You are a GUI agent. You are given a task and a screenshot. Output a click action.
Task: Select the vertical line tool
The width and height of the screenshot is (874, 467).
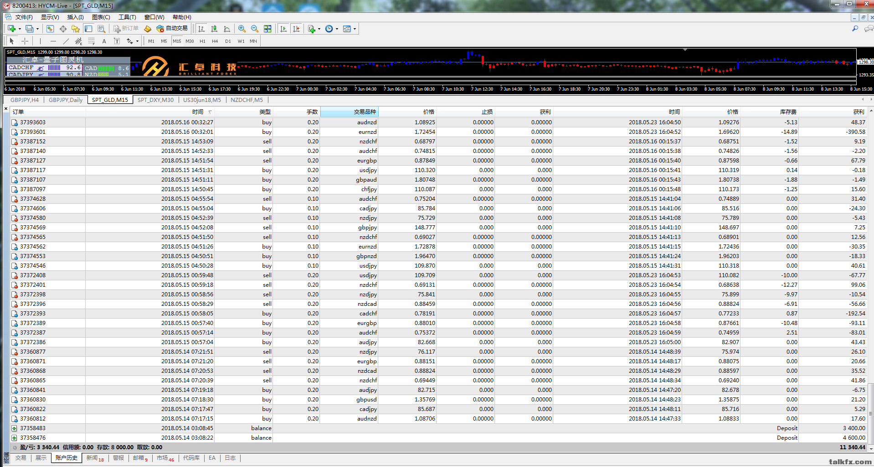40,41
